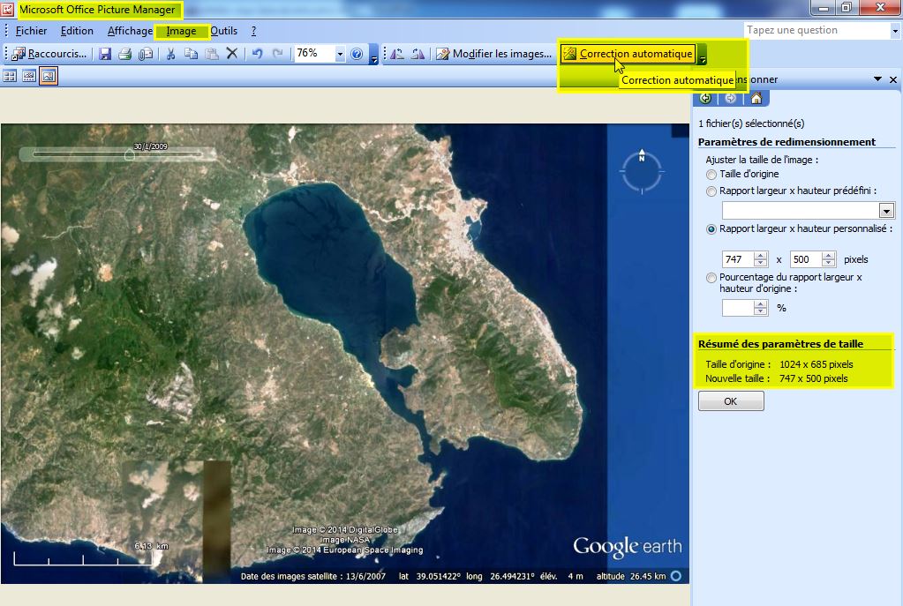The image size is (903, 606).
Task: Select the Taille d'origine option
Action: [711, 175]
